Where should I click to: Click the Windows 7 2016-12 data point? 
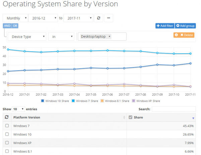8,49
